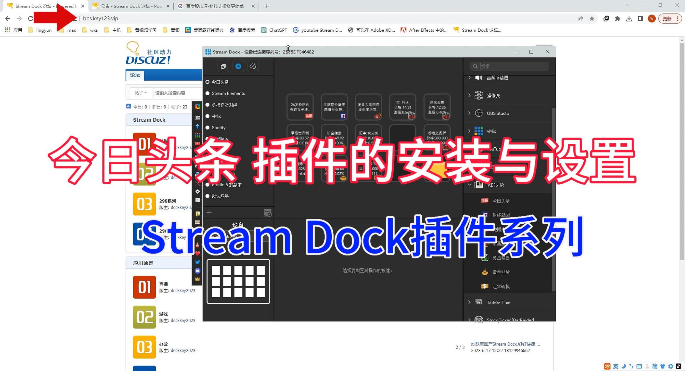The image size is (685, 371).
Task: Open the Stream Dock settings gear
Action: coord(253,66)
